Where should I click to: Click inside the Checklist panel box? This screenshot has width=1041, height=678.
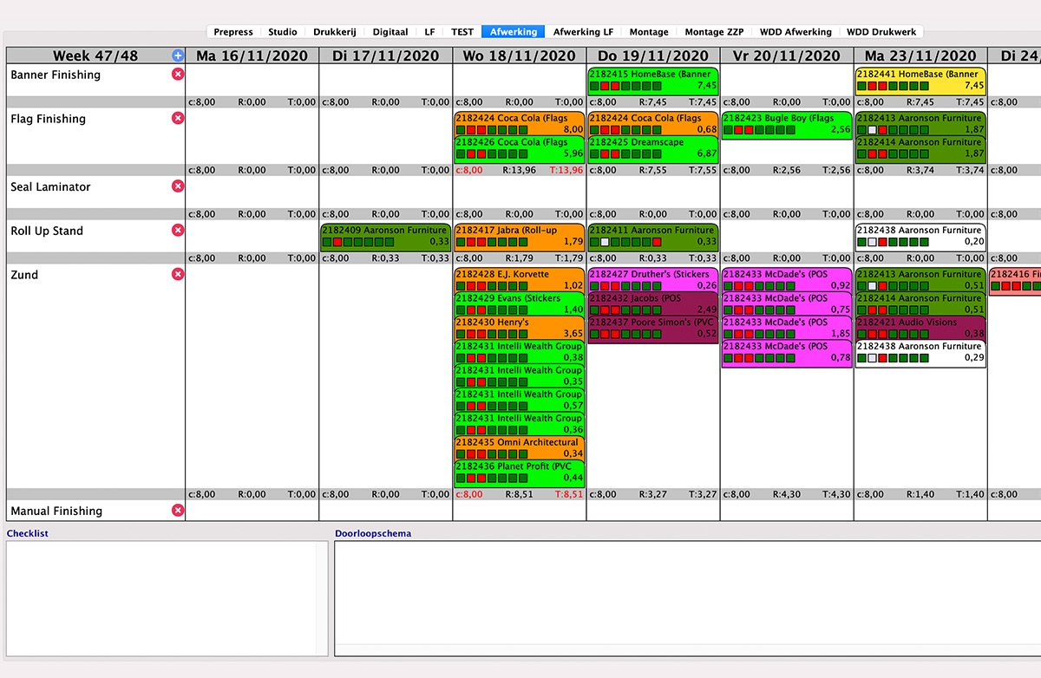pos(167,598)
